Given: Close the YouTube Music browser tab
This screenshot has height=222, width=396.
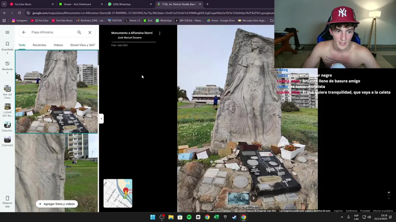Looking at the screenshot, I should [53, 4].
